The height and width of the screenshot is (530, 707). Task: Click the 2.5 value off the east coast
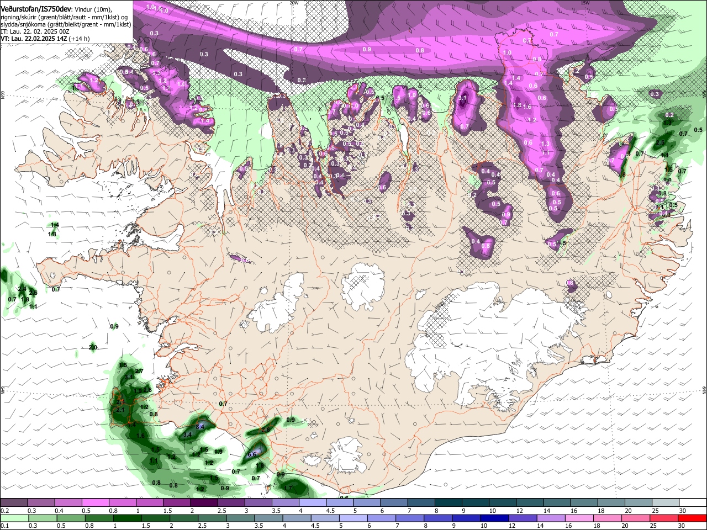tap(660, 142)
